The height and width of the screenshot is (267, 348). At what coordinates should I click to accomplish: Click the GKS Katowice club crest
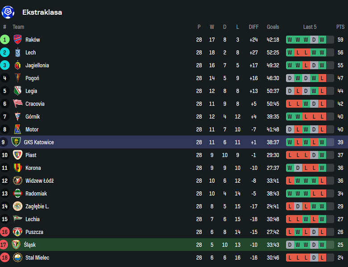click(16, 142)
